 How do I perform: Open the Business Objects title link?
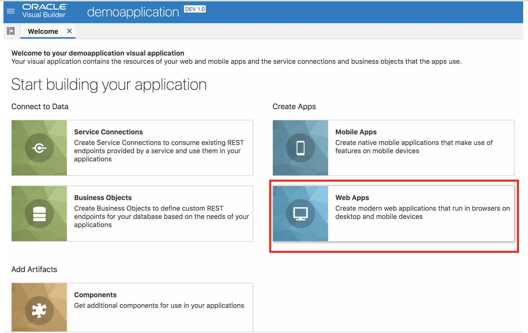click(x=103, y=198)
